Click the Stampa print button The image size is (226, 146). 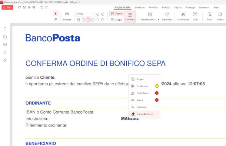coord(67,17)
